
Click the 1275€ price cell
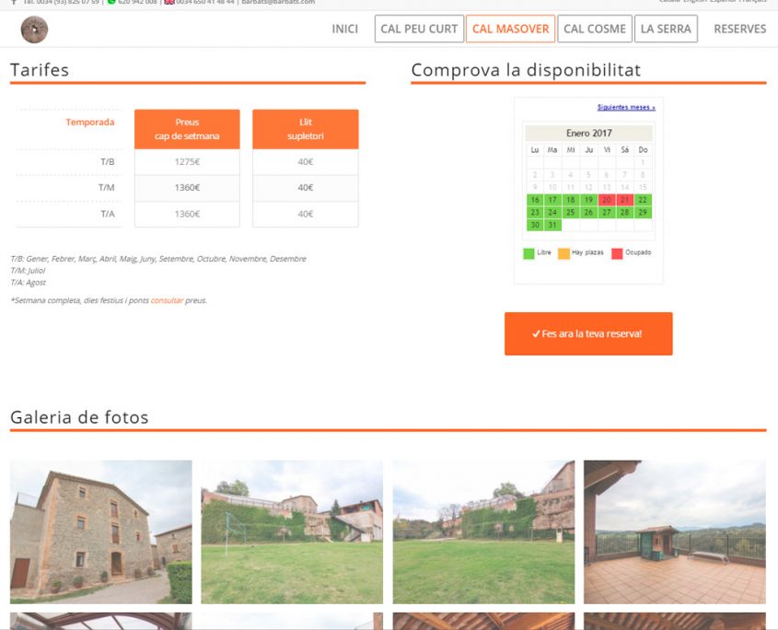[187, 162]
